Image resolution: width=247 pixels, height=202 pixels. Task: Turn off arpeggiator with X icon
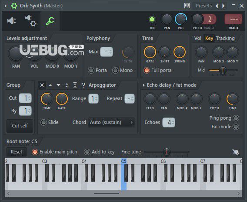(x=42, y=85)
